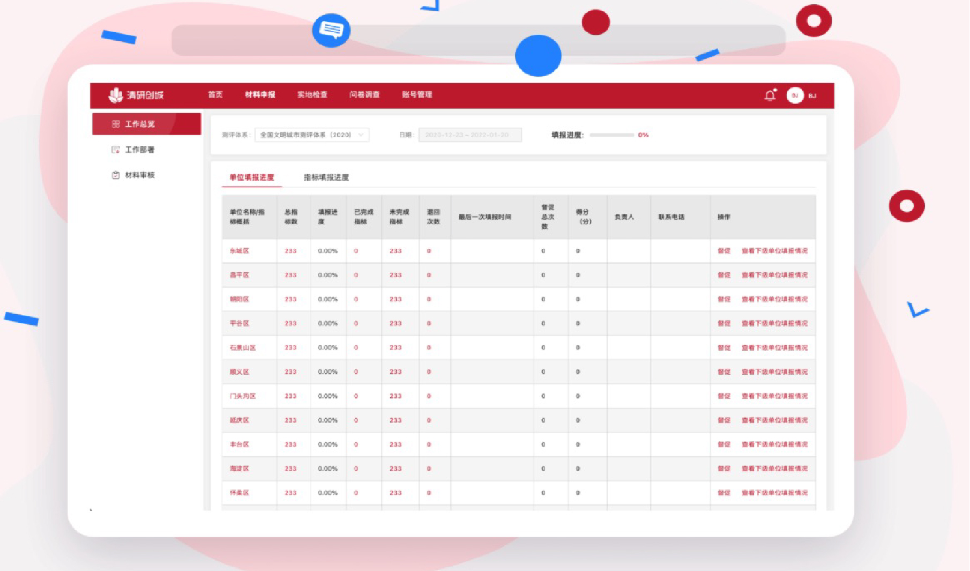Open the 日期 date range picker
This screenshot has height=571, width=970.
point(469,135)
